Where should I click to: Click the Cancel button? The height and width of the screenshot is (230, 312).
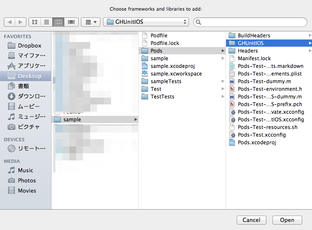pyautogui.click(x=252, y=220)
